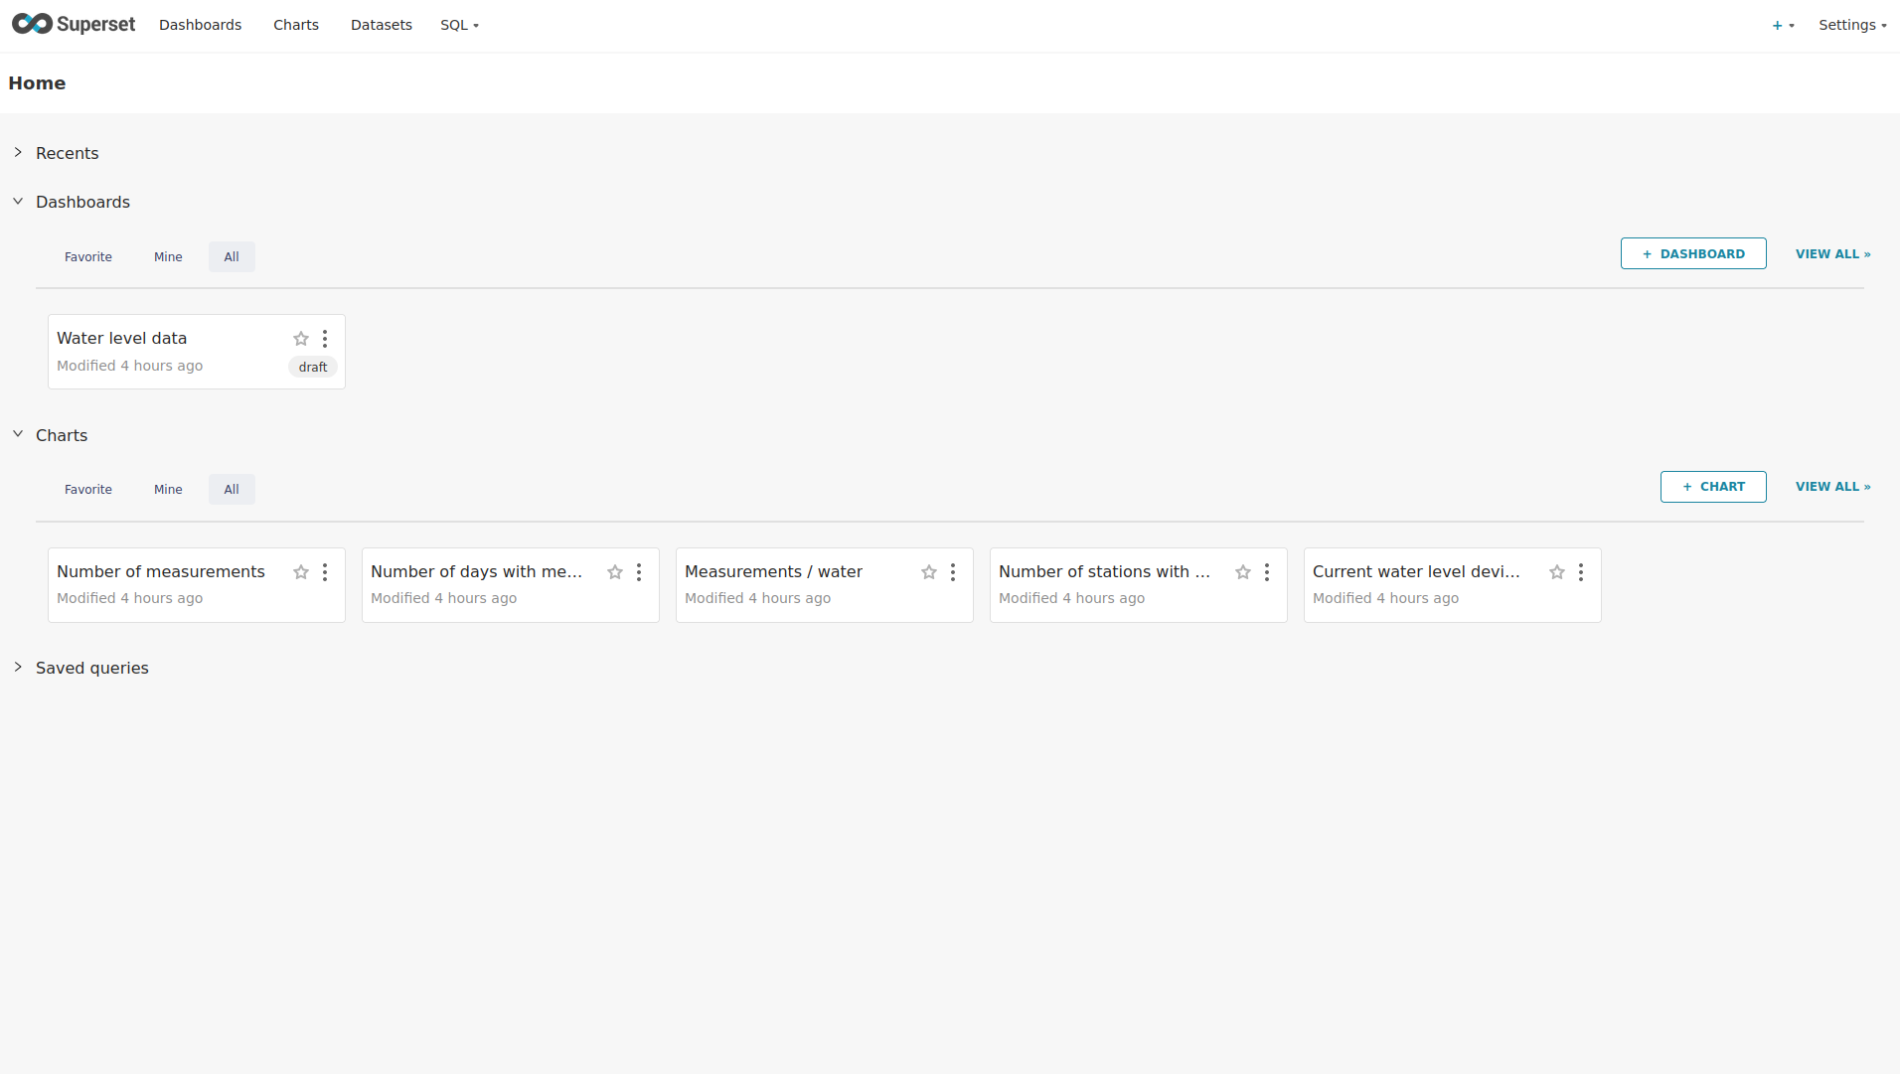Open the SQL dropdown menu
This screenshot has height=1074, width=1900.
(459, 25)
